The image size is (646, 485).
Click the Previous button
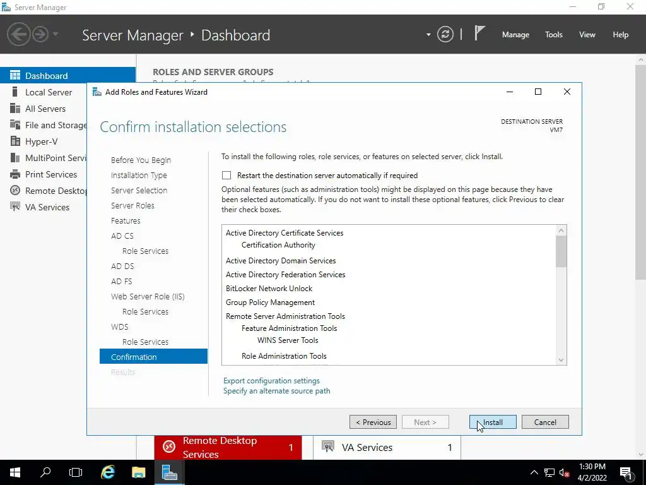point(373,422)
